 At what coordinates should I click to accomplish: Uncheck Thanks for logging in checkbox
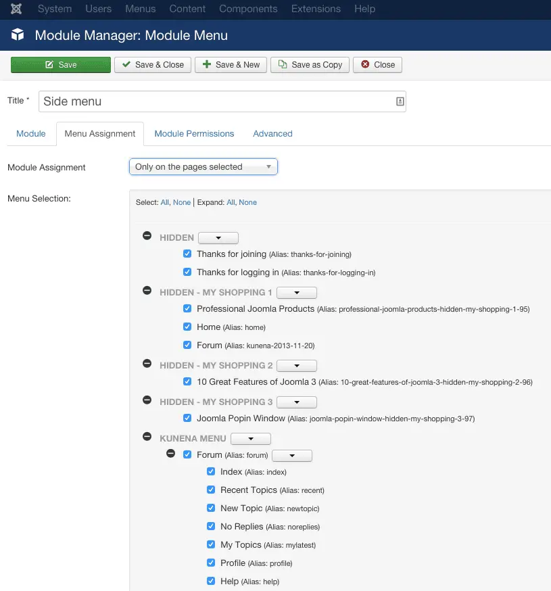coord(187,272)
